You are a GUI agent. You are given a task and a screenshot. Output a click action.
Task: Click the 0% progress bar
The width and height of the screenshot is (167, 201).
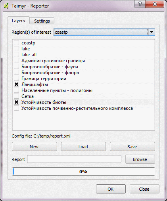click(83, 172)
